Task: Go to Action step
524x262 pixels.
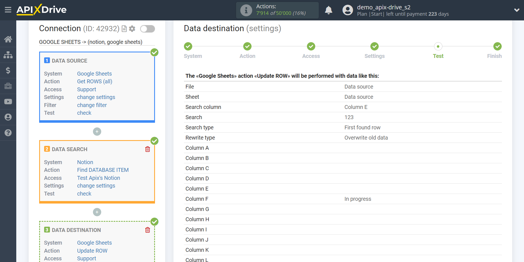Action: click(247, 46)
